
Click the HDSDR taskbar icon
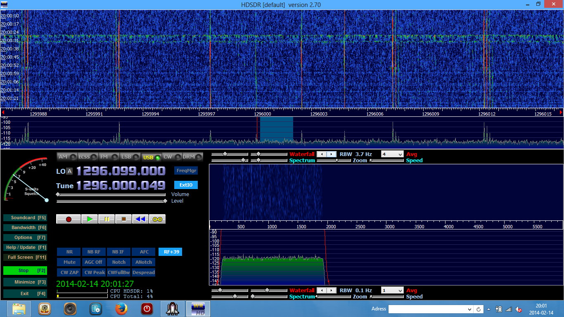tap(198, 309)
